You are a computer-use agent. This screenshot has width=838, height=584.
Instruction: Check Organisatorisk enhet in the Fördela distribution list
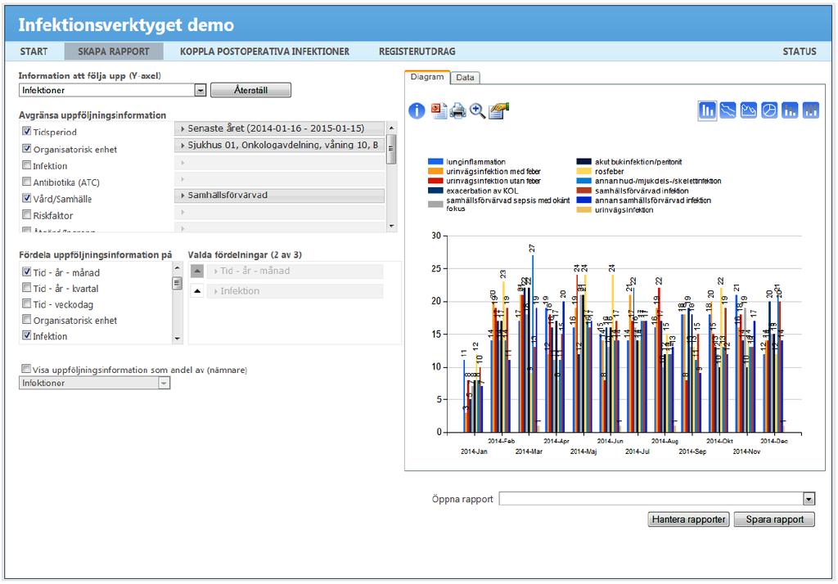point(27,320)
